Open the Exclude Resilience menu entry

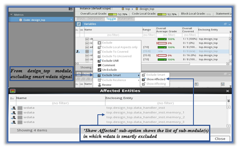click(x=114, y=80)
